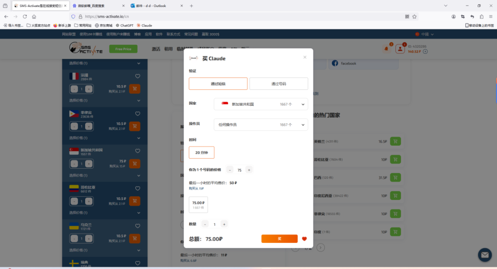The height and width of the screenshot is (269, 497).
Task: Select verification by number option
Action: click(x=278, y=84)
